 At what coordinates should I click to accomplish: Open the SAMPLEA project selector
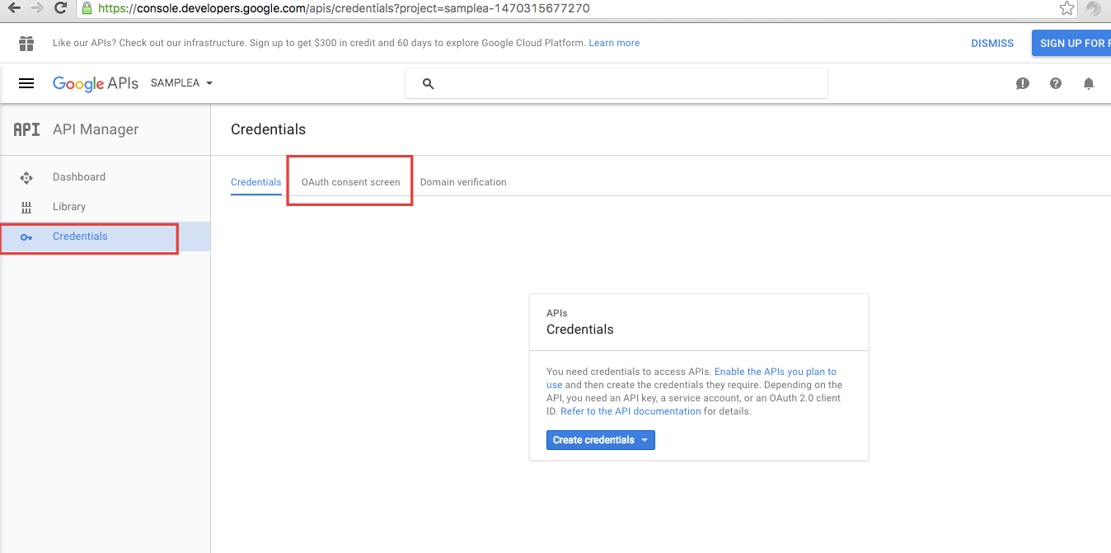(x=180, y=83)
